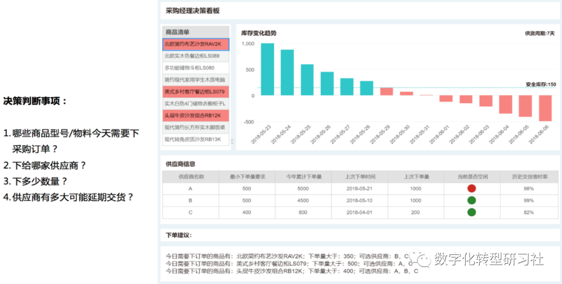The image size is (562, 284).
Task: Click the 最小下单量要求 column header
Action: click(x=247, y=177)
